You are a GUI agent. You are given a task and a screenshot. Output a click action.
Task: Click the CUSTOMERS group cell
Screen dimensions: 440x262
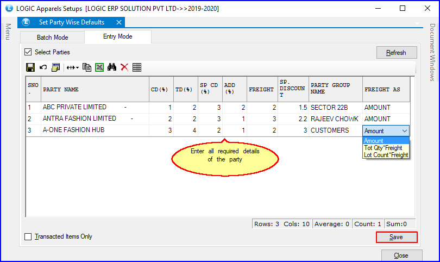coord(336,130)
